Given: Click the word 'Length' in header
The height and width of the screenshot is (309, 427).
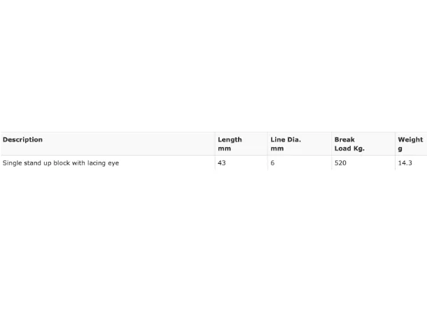Looking at the screenshot, I should [230, 140].
